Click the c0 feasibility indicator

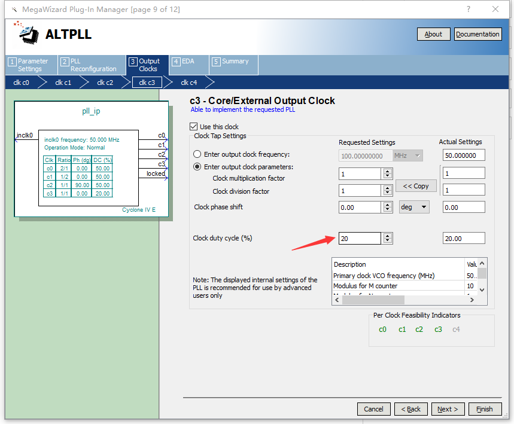(382, 330)
